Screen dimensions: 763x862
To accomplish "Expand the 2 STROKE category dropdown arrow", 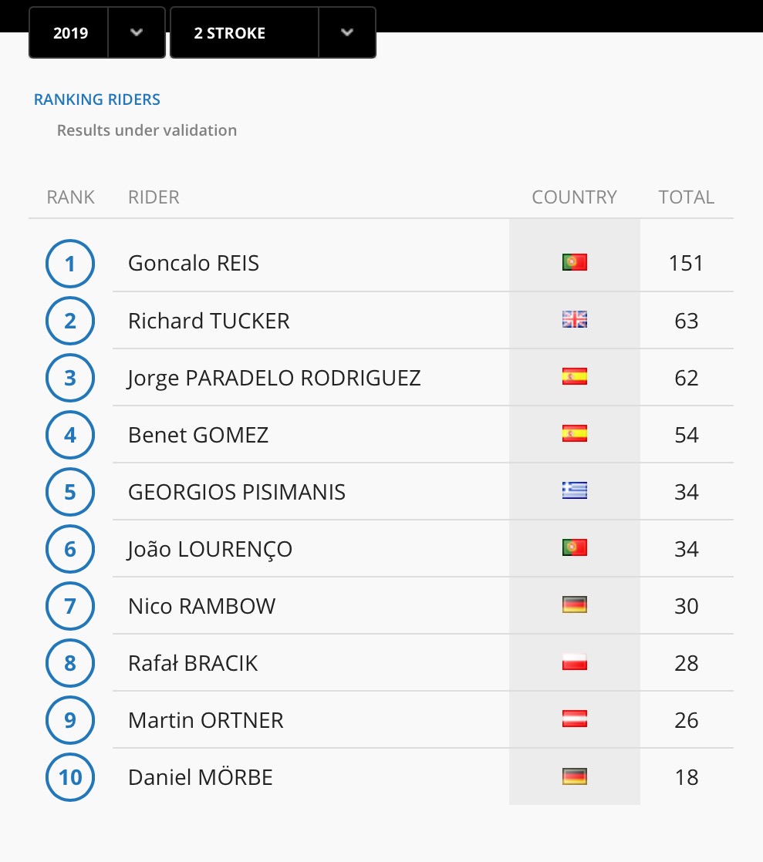I will [x=347, y=32].
